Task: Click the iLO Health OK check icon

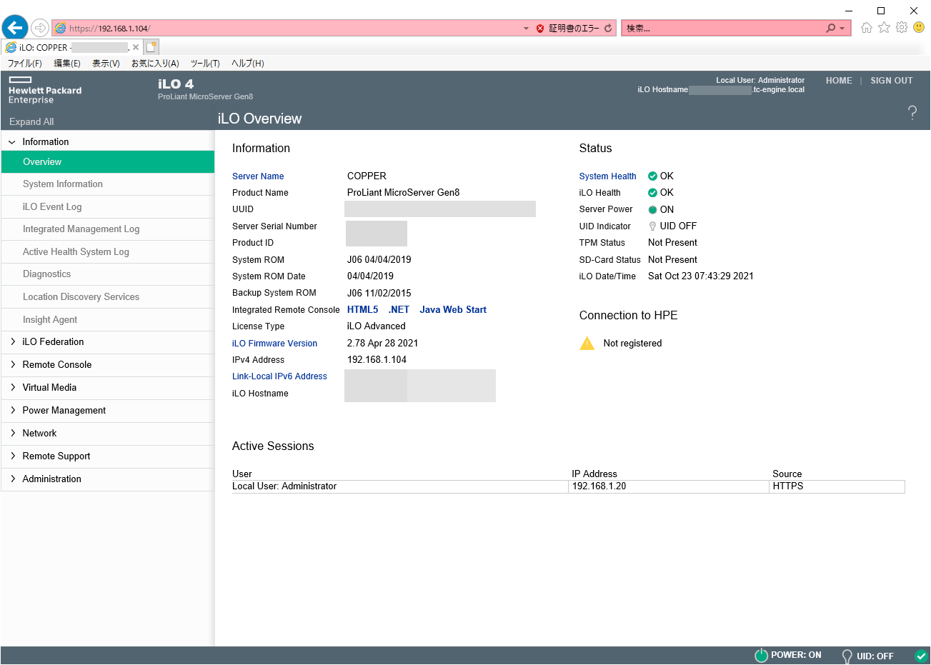Action: [x=652, y=192]
